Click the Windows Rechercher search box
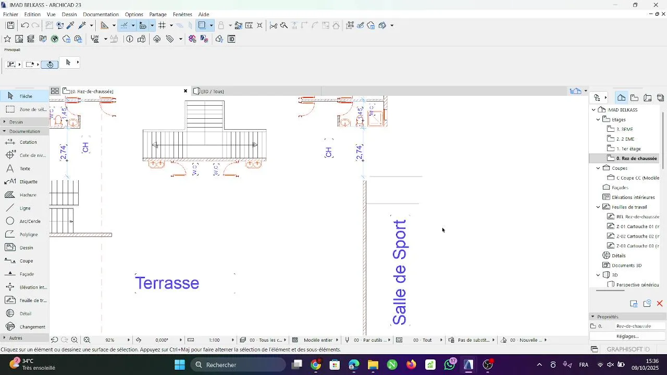 point(238,365)
